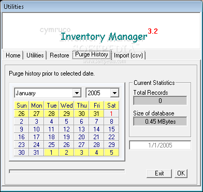This screenshot has height=192, width=203.
Task: Pick day 13 in the calendar
Action: [81, 129]
